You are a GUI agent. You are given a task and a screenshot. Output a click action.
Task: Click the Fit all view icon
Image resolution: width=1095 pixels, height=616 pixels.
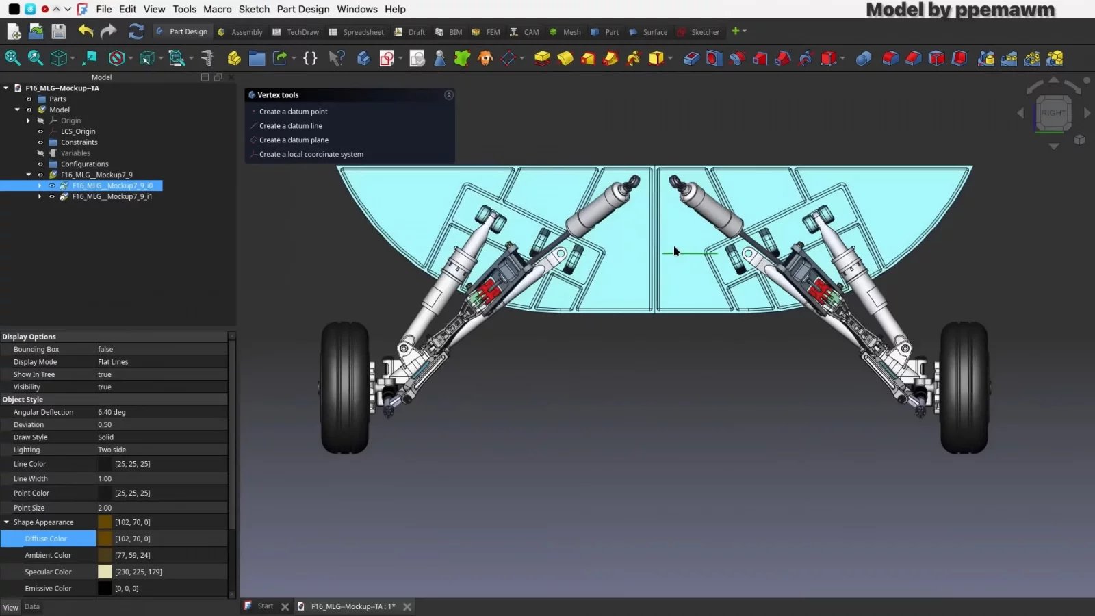click(x=13, y=58)
